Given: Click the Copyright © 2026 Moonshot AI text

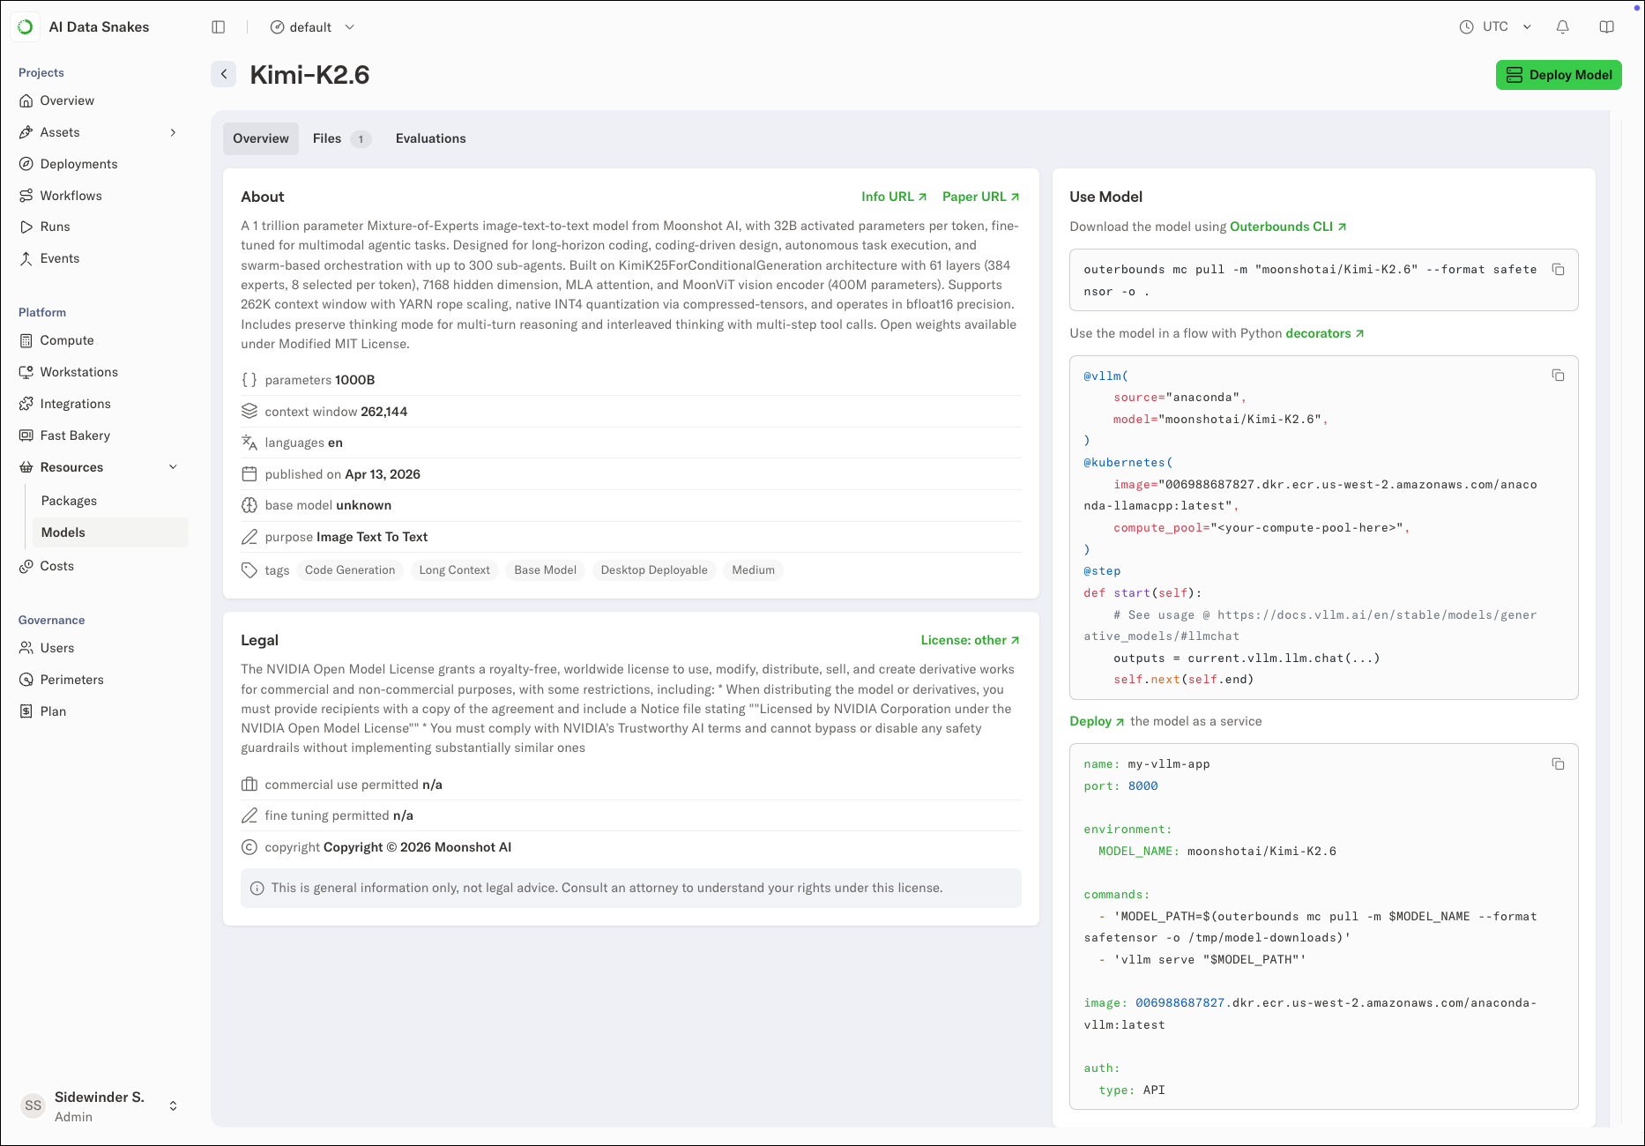Looking at the screenshot, I should tap(418, 847).
